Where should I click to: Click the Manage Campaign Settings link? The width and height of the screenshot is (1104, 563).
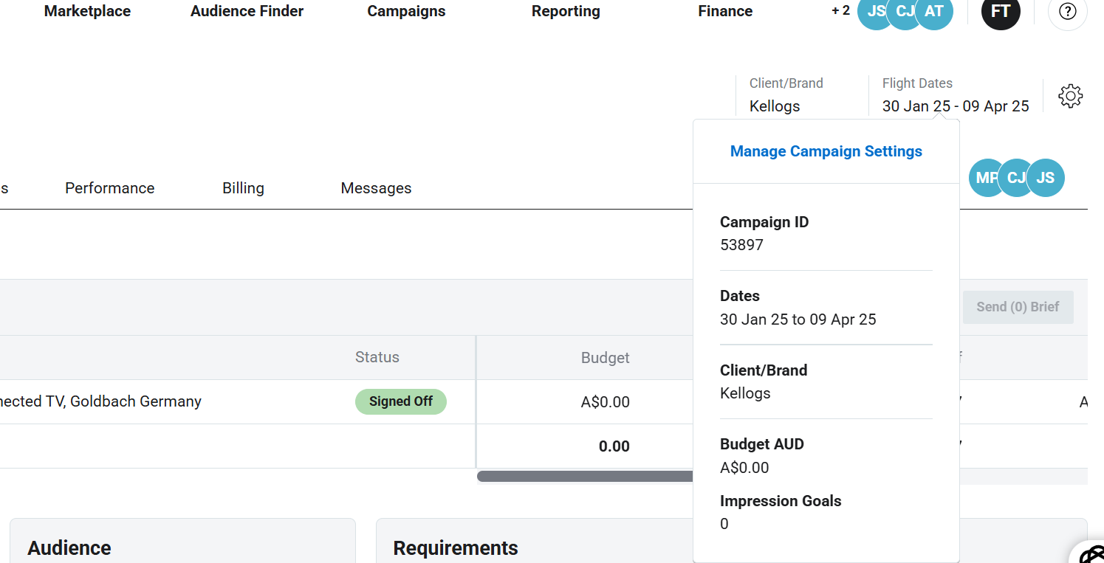[826, 151]
